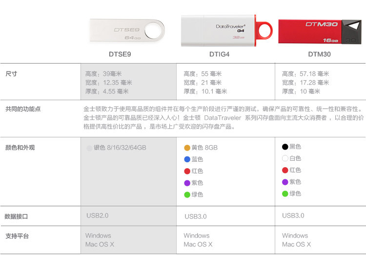This screenshot has height=262, width=366.
Task: Pick the red swatch in DTM30 column
Action: [x=285, y=170]
